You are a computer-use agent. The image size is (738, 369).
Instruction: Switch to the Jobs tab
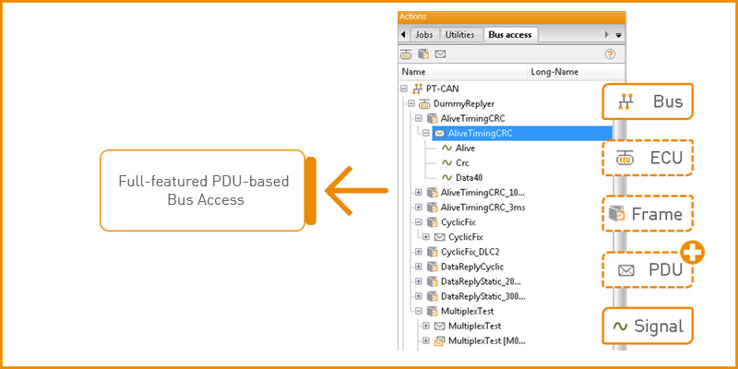423,35
